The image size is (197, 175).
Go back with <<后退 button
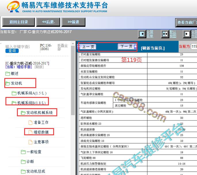coord(48,22)
